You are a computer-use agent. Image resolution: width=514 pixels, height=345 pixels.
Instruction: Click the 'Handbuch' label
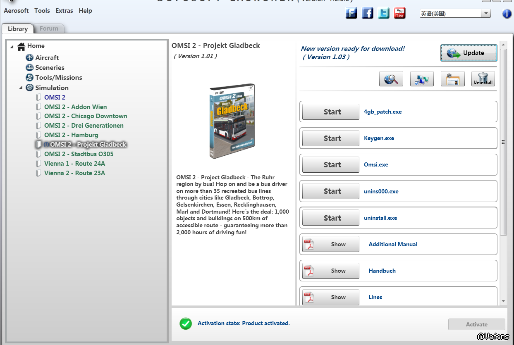click(382, 271)
